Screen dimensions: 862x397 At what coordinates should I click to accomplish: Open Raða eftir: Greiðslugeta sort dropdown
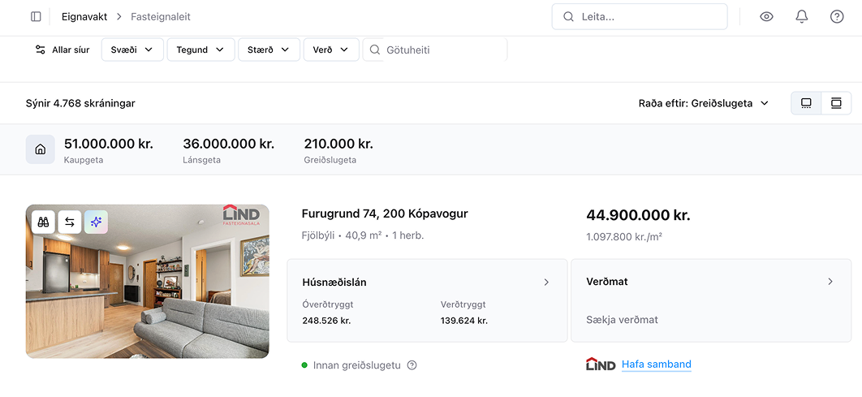(703, 103)
